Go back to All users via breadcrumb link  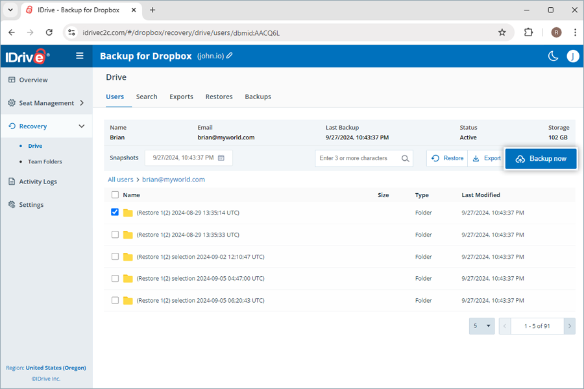tap(119, 179)
